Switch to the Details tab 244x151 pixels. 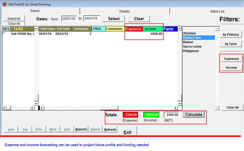(x=124, y=11)
